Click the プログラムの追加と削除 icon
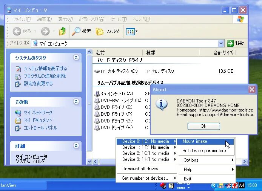This screenshot has height=191, width=262. click(18, 76)
